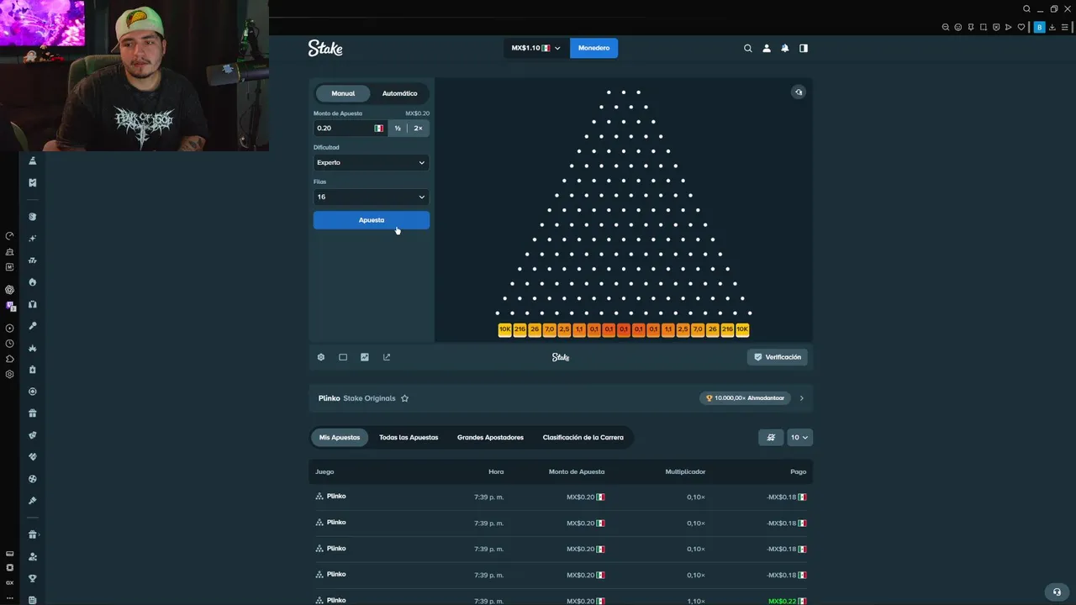Open the live support headset button
Image resolution: width=1076 pixels, height=605 pixels.
point(1057,592)
